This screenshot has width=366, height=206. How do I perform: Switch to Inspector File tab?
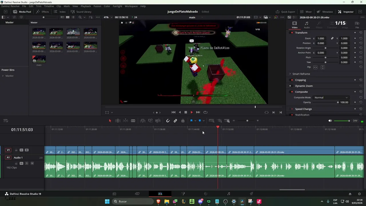pyautogui.click(x=357, y=25)
